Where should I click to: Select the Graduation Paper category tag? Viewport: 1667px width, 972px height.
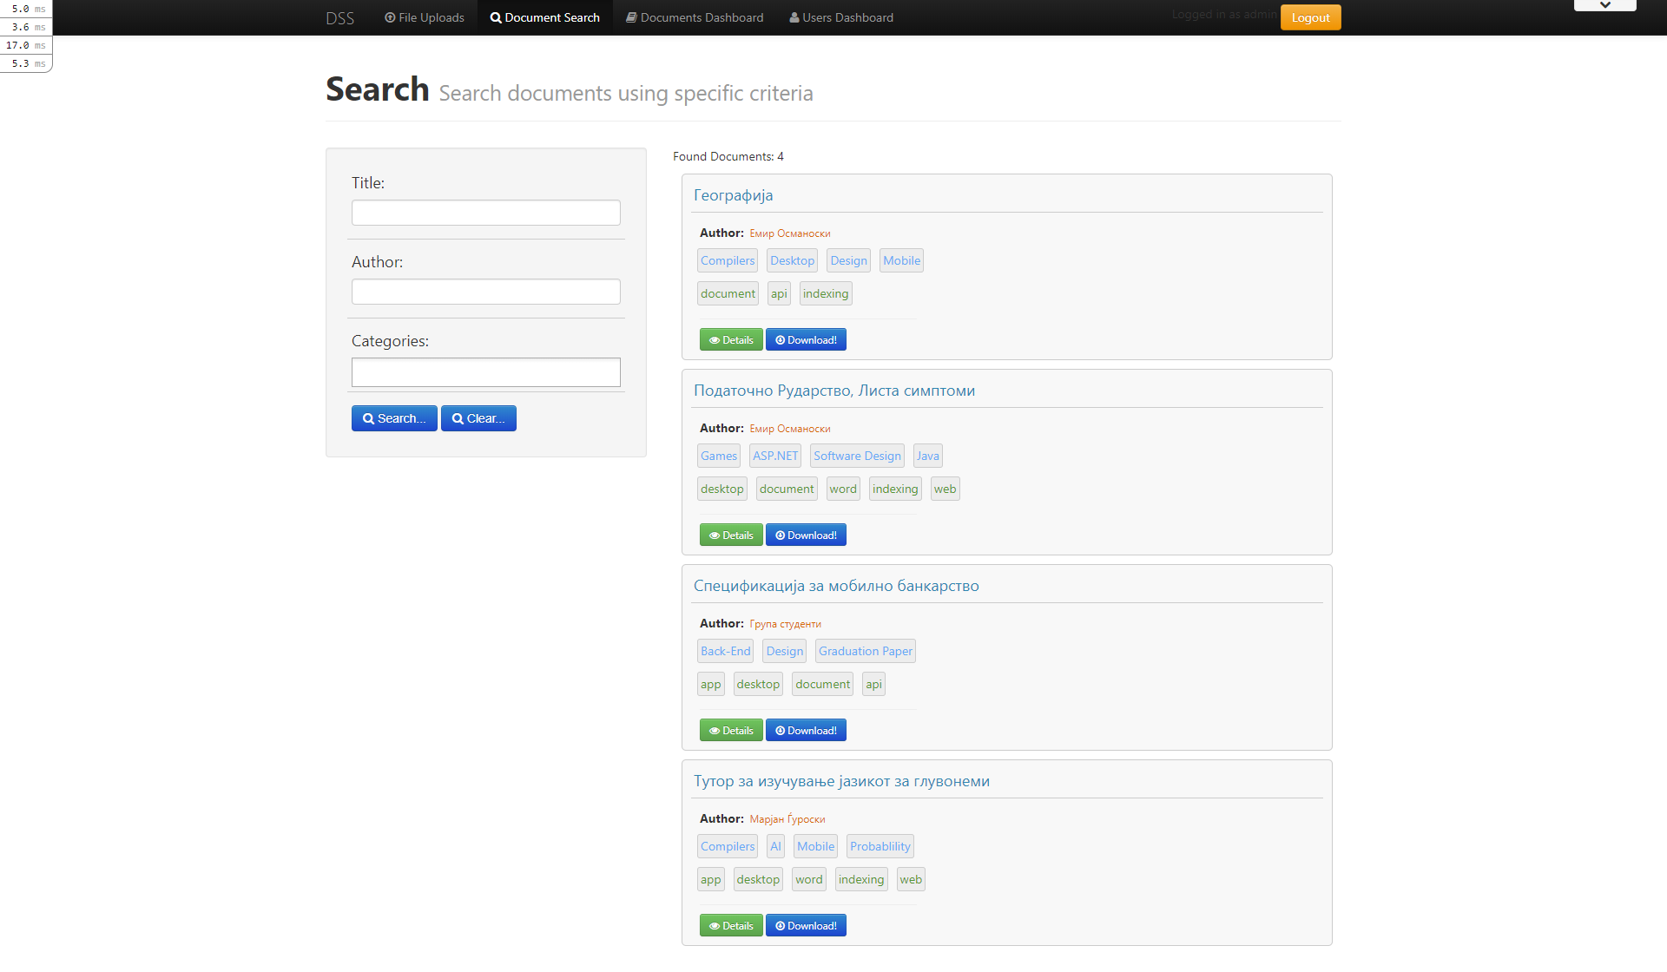pyautogui.click(x=865, y=651)
